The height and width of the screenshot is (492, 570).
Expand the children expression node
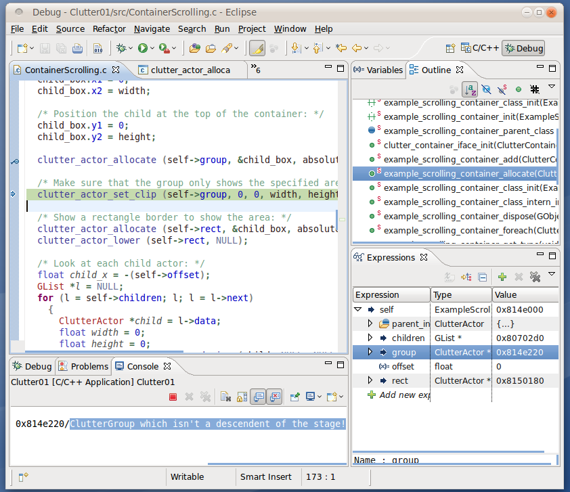(370, 338)
